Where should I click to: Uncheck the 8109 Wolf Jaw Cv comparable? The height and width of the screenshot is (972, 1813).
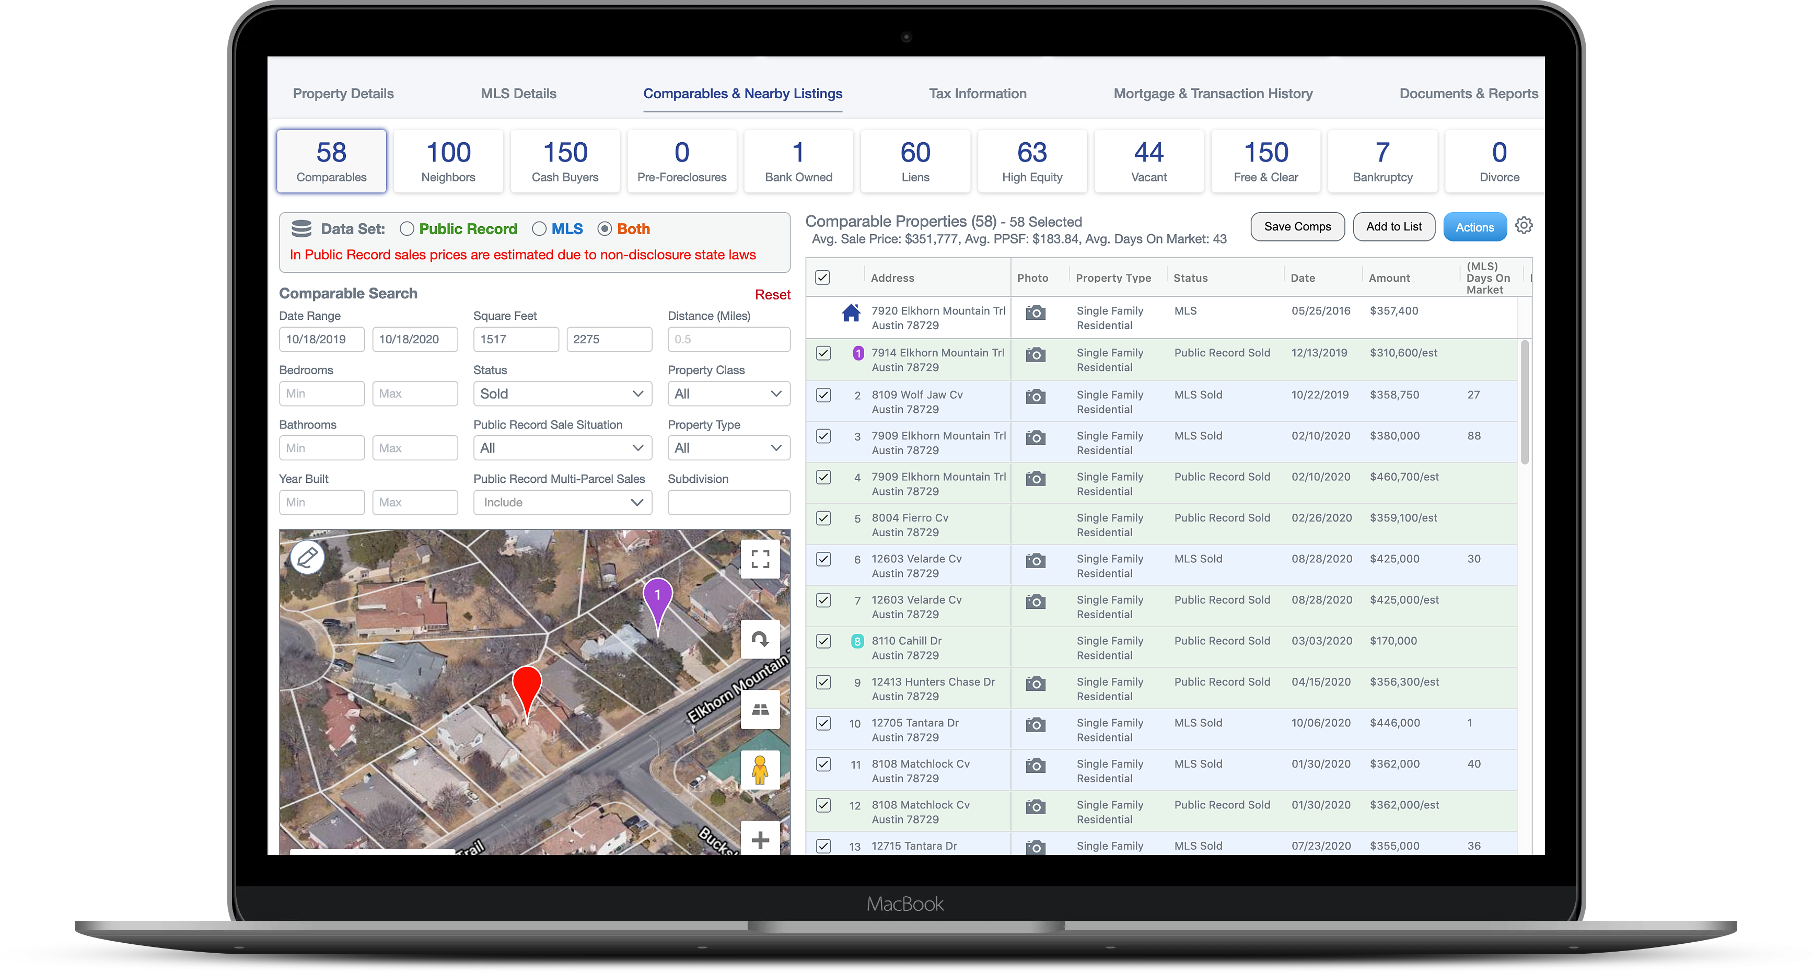pos(823,395)
